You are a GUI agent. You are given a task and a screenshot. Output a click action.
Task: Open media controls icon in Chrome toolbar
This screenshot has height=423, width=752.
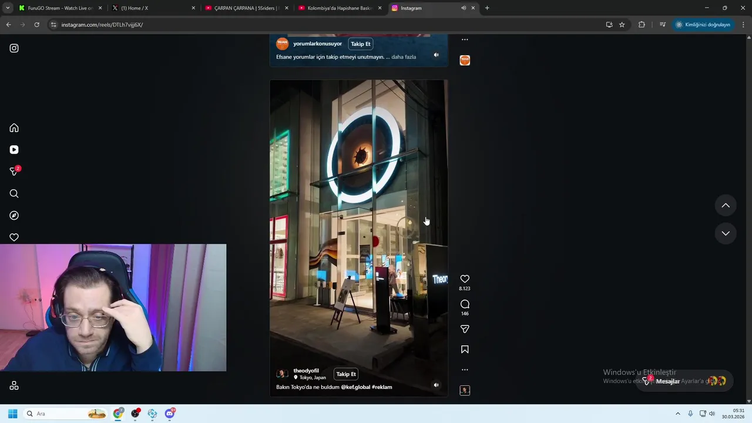pyautogui.click(x=663, y=25)
